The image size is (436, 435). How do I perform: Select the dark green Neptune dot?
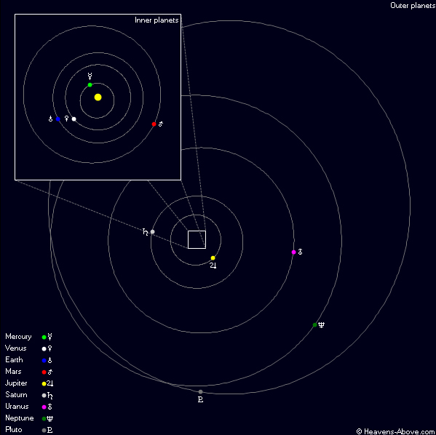[314, 324]
